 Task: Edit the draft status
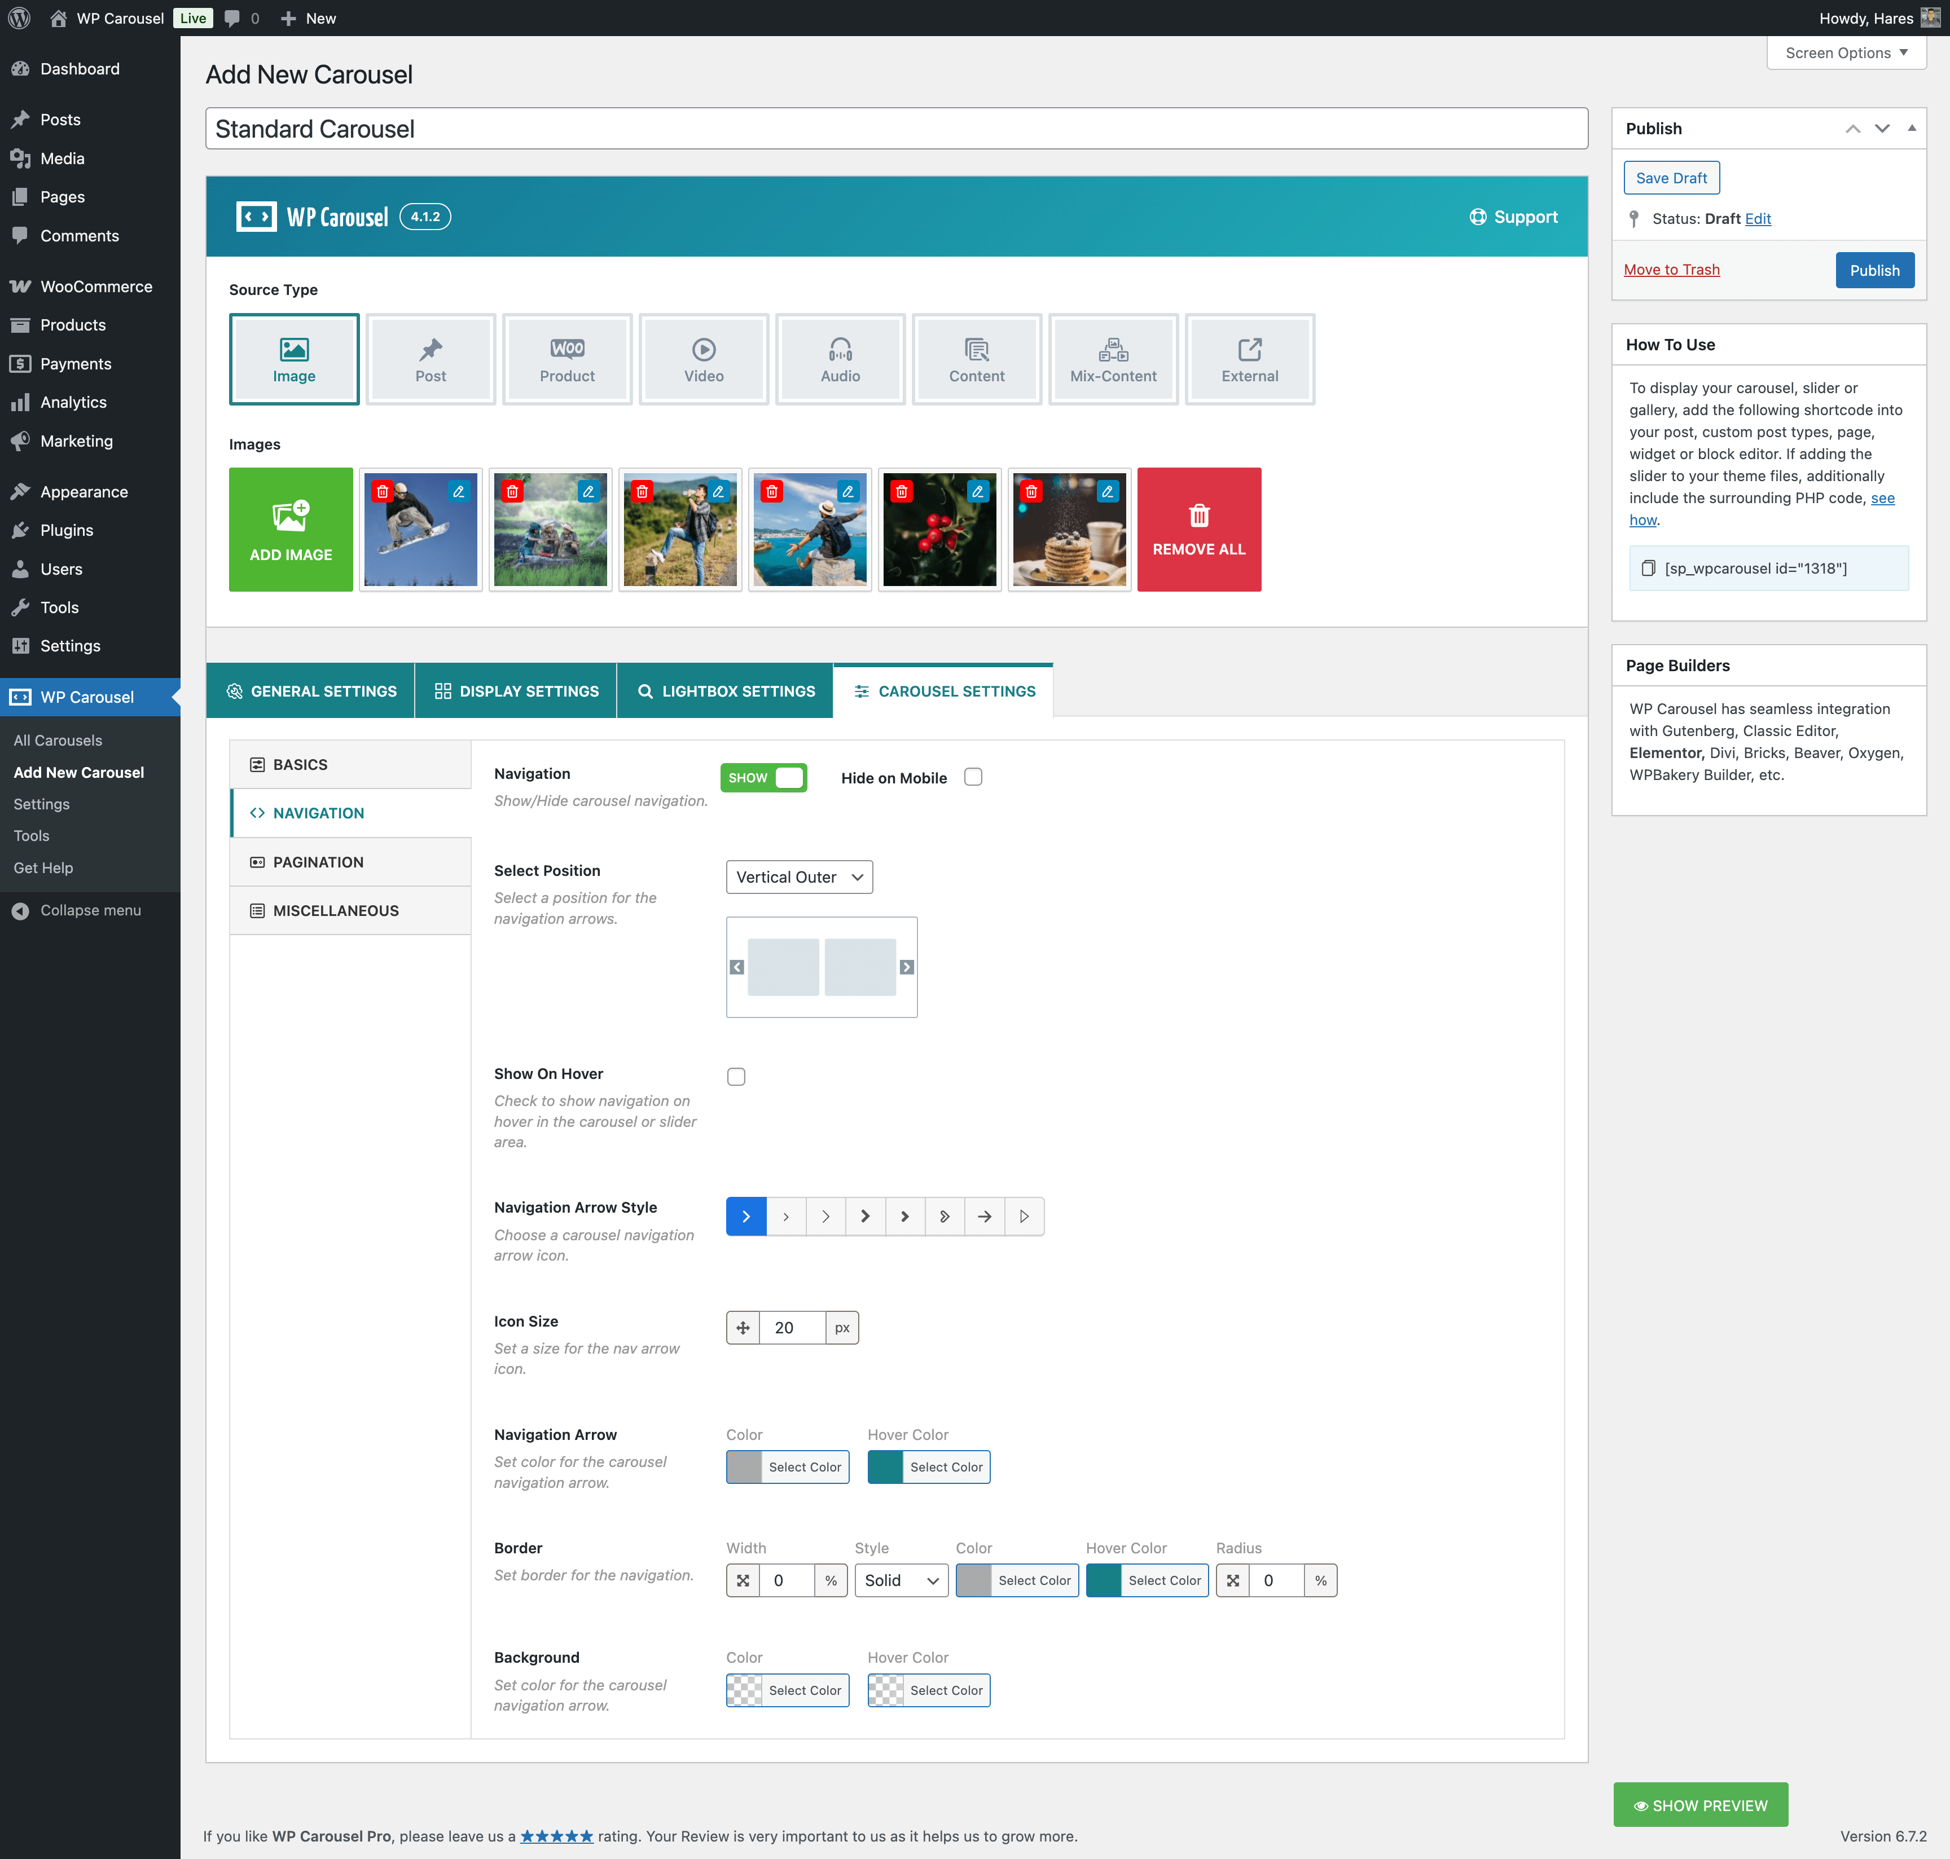click(1758, 218)
